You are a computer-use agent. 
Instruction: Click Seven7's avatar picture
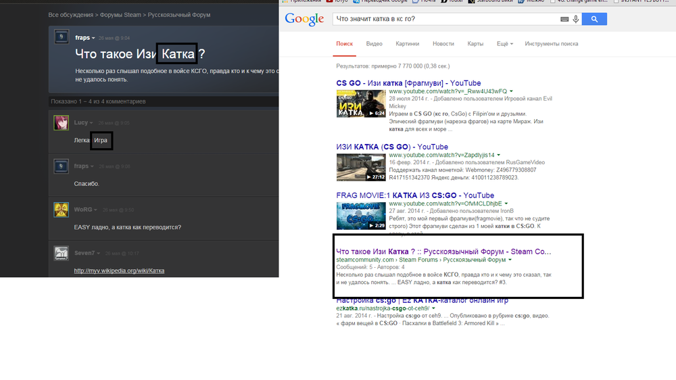(x=61, y=254)
